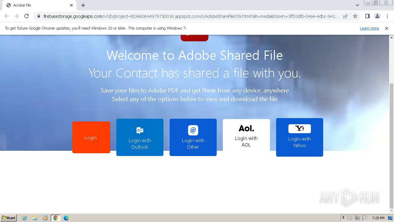Open Chrome three-dot menu
The height and width of the screenshot is (222, 394).
pos(388,16)
